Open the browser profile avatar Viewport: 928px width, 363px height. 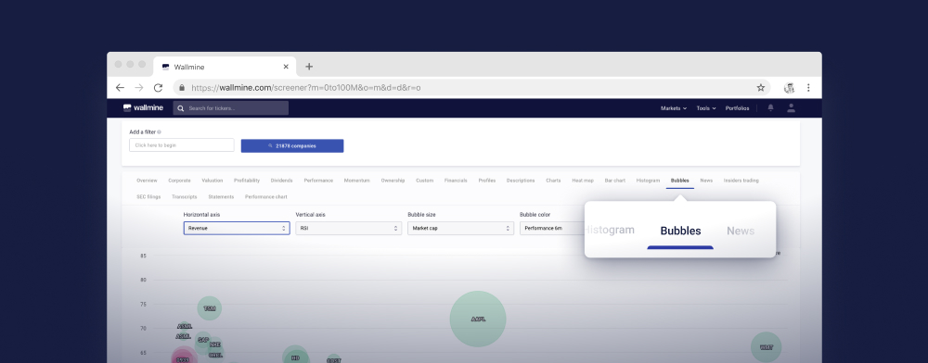tap(789, 88)
